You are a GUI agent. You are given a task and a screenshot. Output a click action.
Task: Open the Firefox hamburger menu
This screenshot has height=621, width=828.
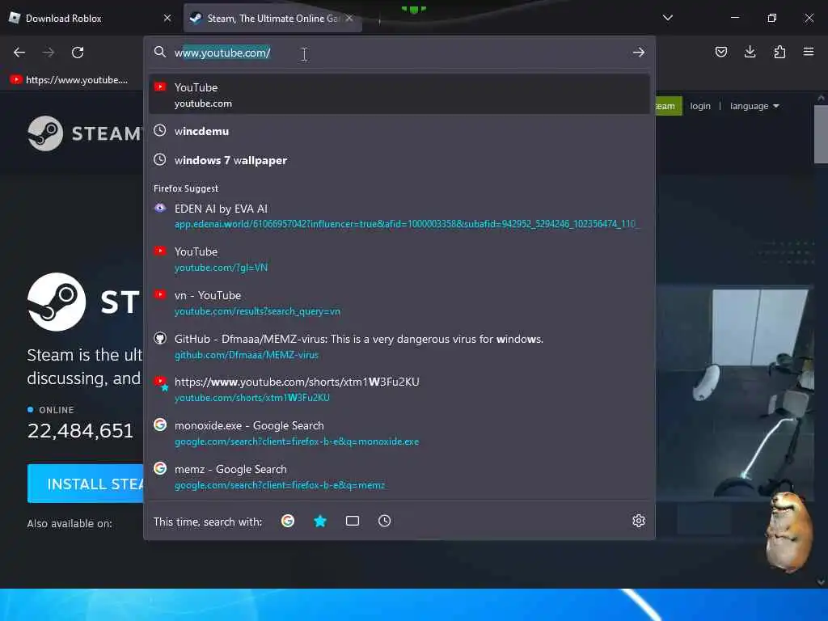pyautogui.click(x=809, y=52)
